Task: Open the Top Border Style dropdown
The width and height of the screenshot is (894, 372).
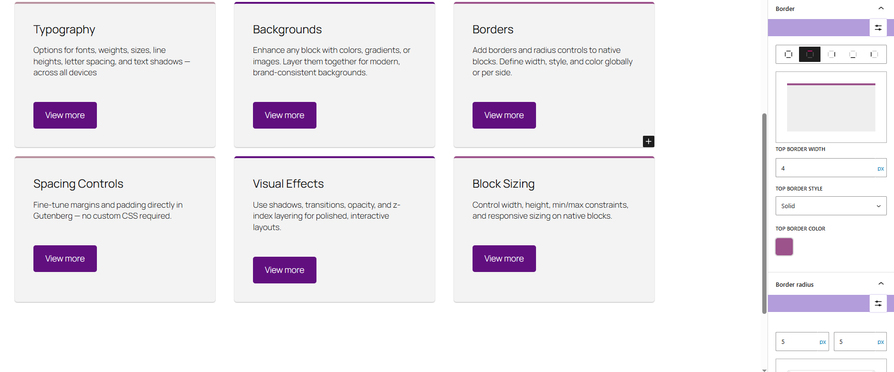Action: (x=831, y=205)
